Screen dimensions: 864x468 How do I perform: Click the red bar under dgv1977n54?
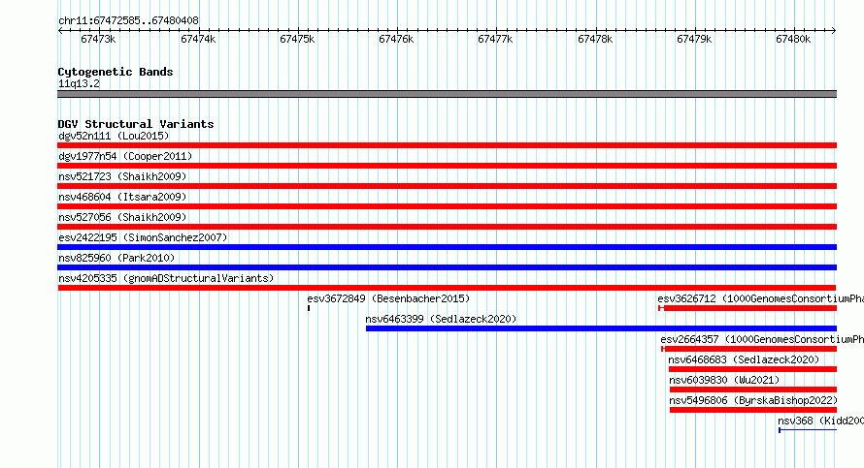point(447,166)
